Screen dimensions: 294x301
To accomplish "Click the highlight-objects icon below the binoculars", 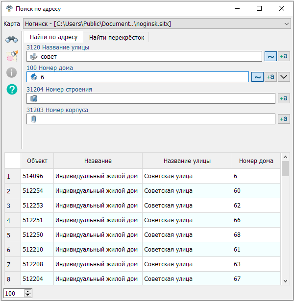I will tap(12, 56).
